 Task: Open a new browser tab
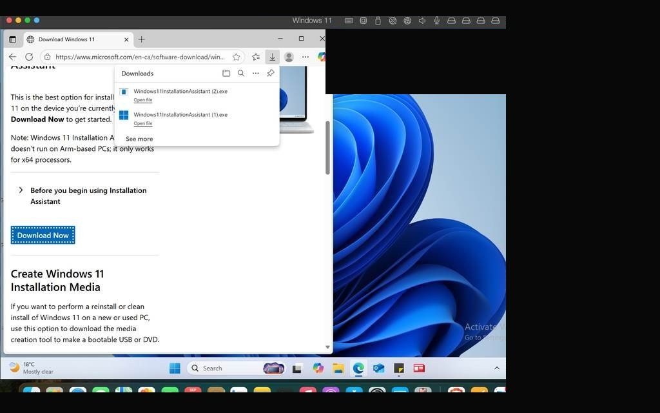[141, 39]
